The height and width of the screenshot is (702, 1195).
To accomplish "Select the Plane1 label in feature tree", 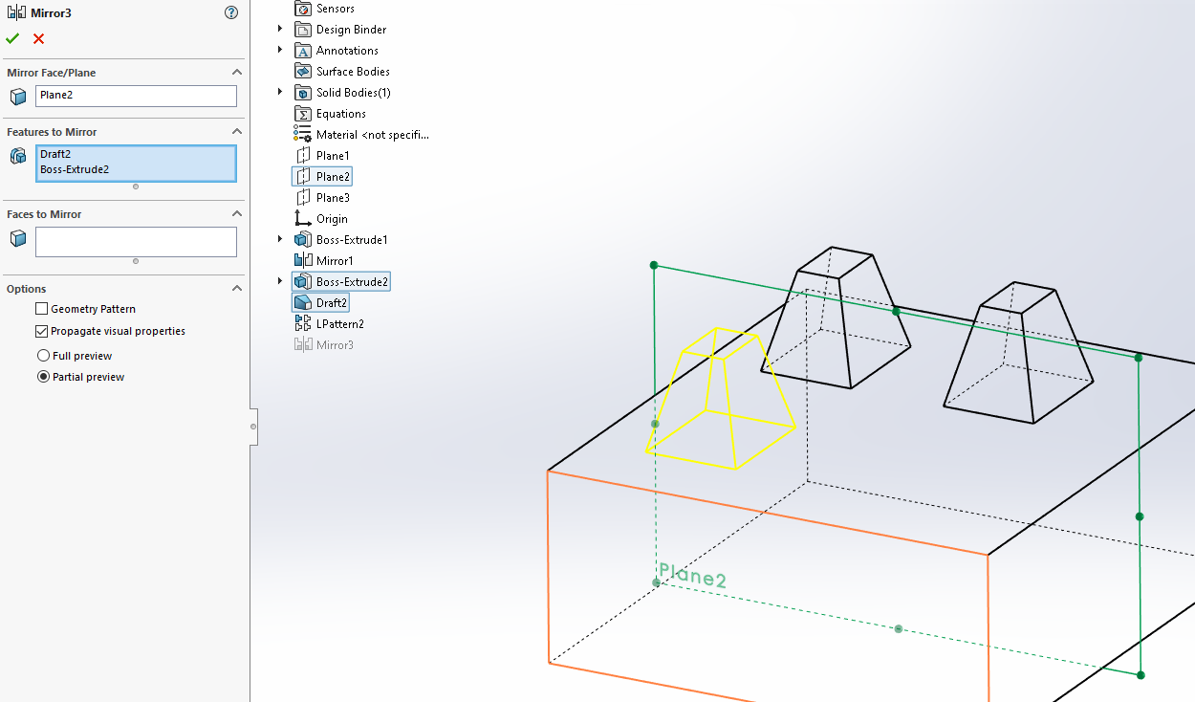I will [x=333, y=156].
